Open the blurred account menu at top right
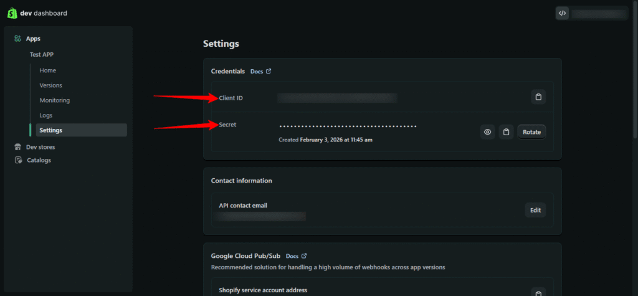 point(598,13)
